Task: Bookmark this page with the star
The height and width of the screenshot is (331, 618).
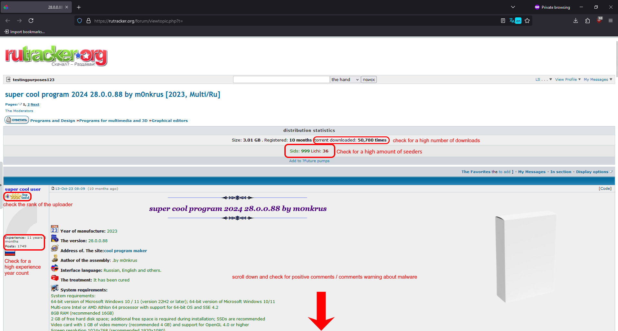Action: (527, 21)
